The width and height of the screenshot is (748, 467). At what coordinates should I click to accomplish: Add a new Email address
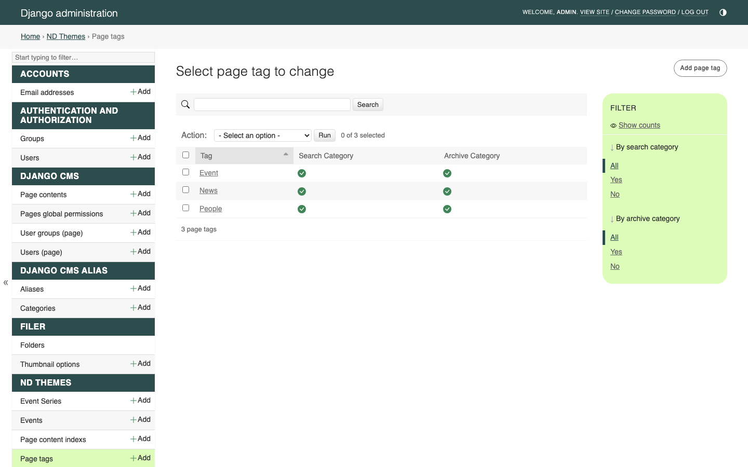coord(140,92)
